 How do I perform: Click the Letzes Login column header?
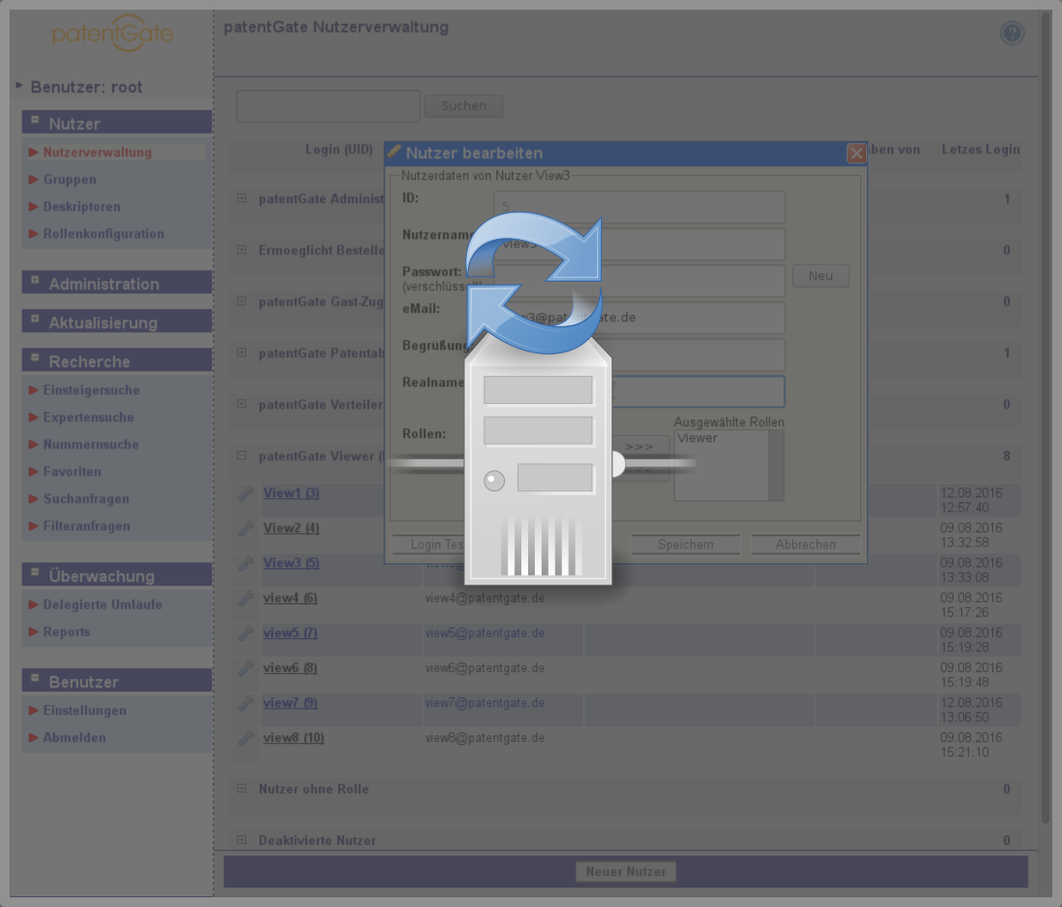pos(980,149)
